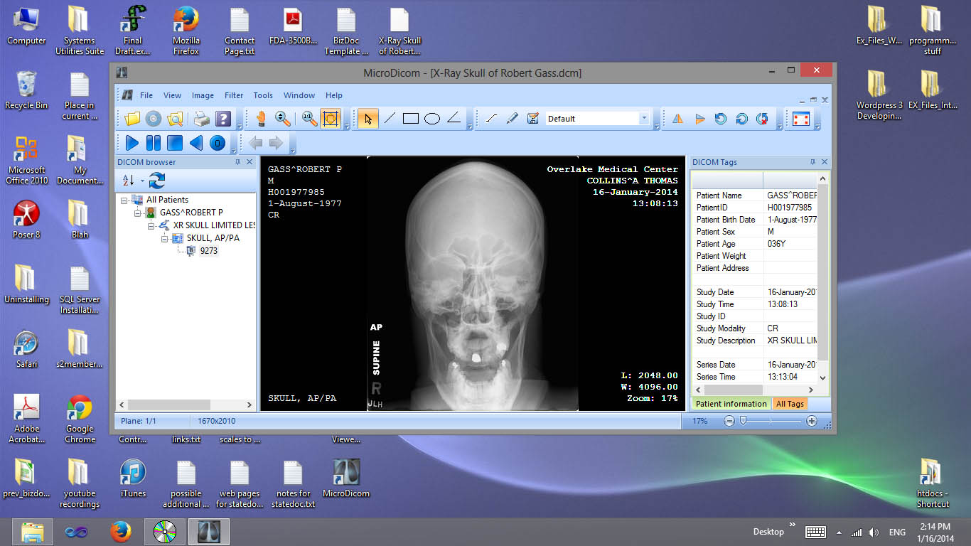Collapse the SKULL, AP/PA series node

pos(164,238)
